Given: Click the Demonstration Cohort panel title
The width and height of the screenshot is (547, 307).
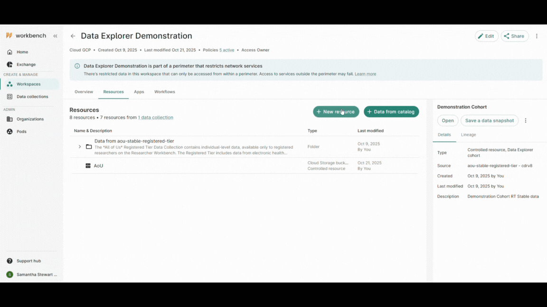Looking at the screenshot, I should tap(462, 107).
